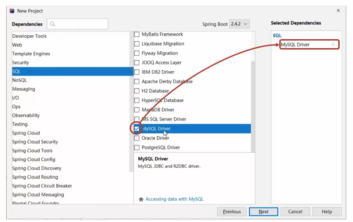353x222 pixels.
Task: Choose the Spring Cloud Messaging category
Action: (72, 195)
